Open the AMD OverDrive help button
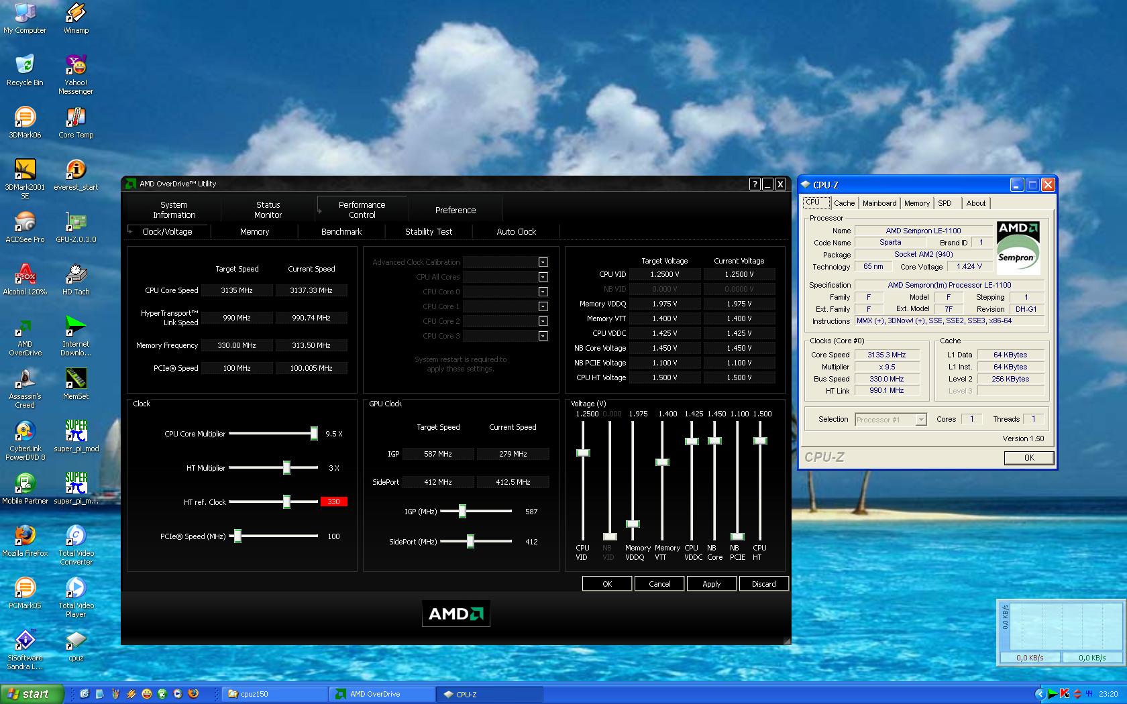Screen dimensions: 1127x704 point(755,184)
